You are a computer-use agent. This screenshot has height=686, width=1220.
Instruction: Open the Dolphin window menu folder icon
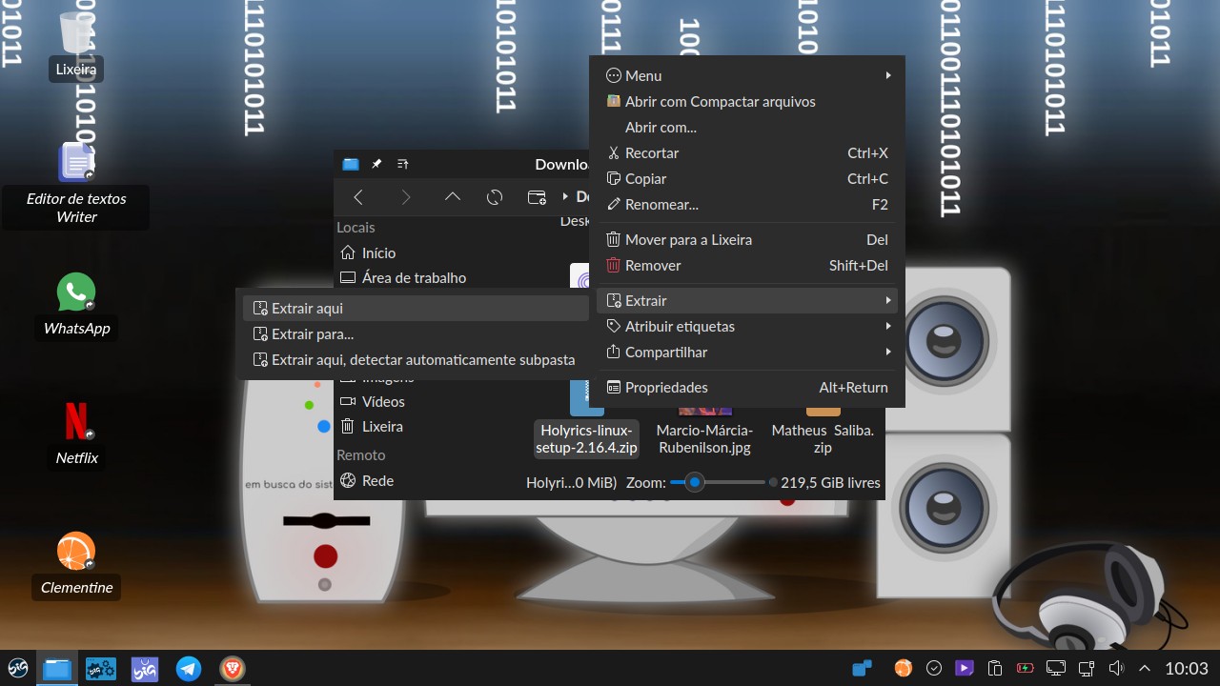pos(351,164)
